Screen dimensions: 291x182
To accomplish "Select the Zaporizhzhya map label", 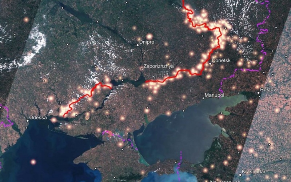I will [x=159, y=66].
